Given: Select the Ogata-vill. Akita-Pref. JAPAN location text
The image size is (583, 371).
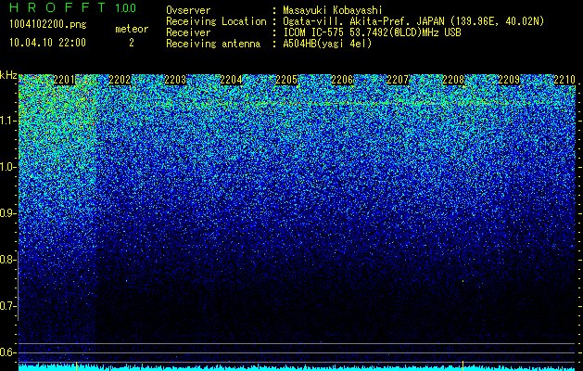Looking at the screenshot, I should click(413, 21).
